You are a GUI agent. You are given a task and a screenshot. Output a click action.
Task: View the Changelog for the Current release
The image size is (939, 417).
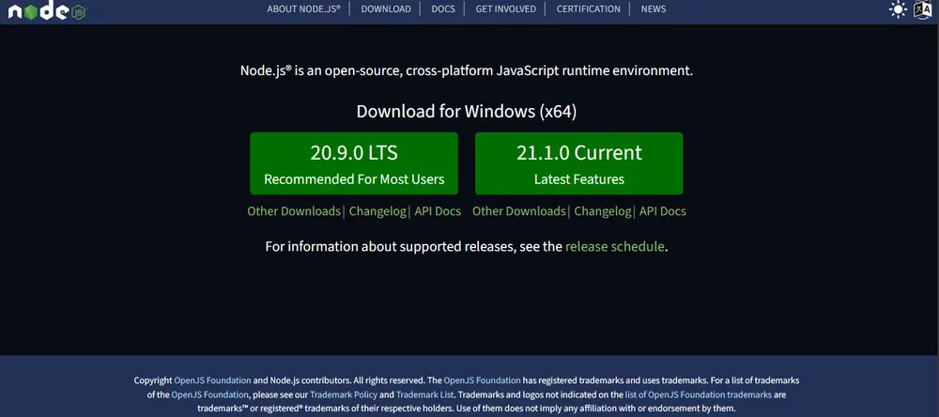tap(603, 211)
